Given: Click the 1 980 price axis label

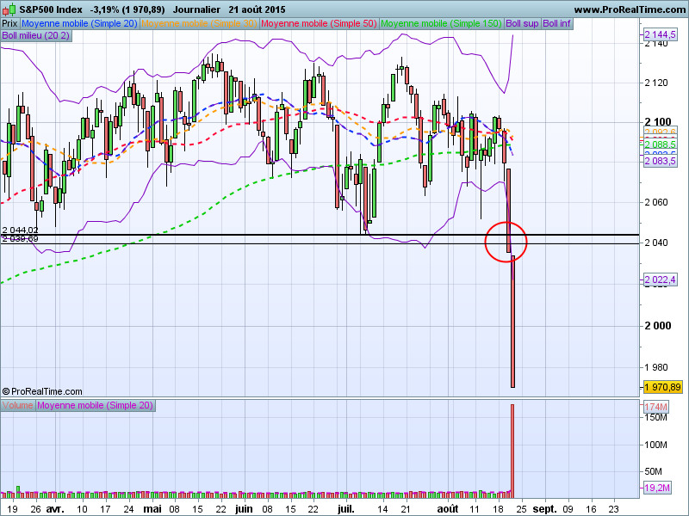Looking at the screenshot, I should click(x=656, y=367).
